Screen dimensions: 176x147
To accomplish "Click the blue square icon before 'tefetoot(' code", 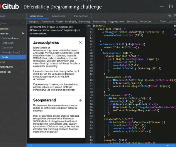I will [114, 80].
